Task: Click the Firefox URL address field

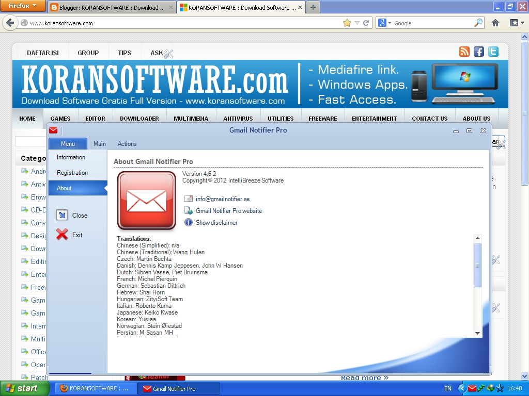Action: tap(184, 23)
